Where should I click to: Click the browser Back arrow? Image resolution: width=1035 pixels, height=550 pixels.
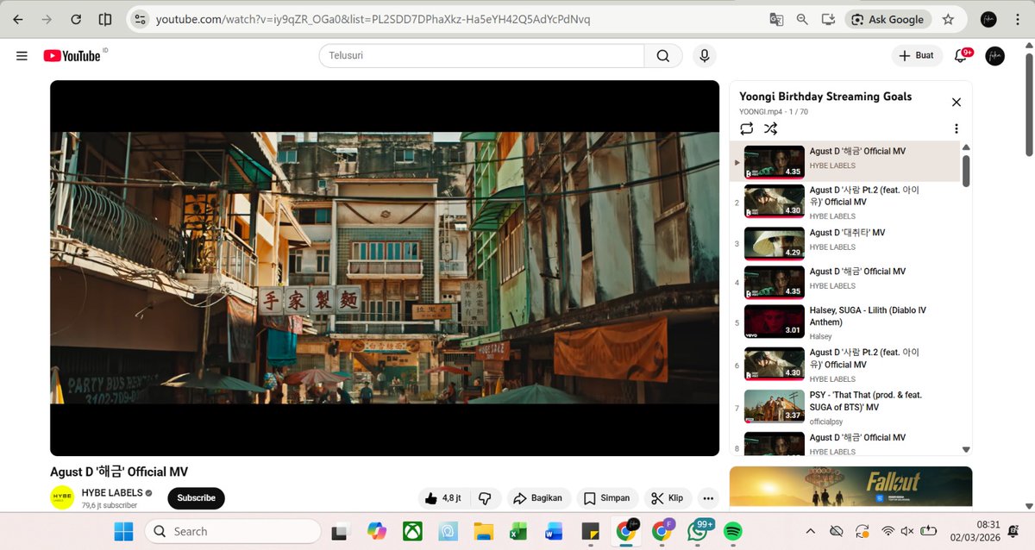pyautogui.click(x=18, y=19)
